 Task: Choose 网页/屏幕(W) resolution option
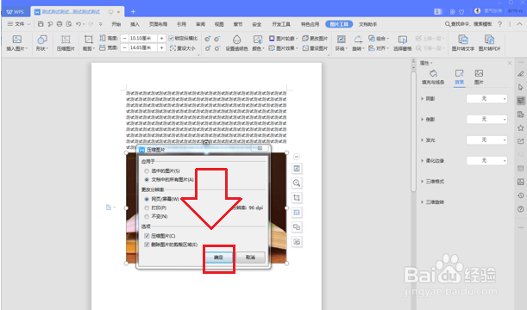147,199
